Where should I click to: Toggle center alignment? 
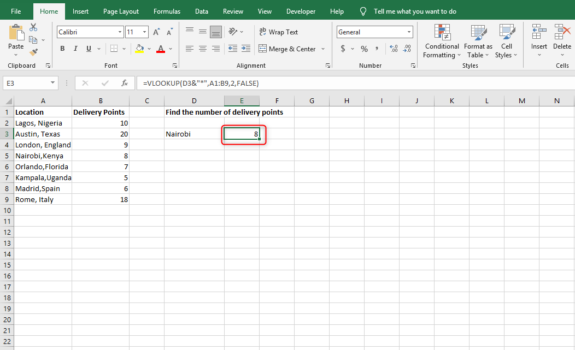[202, 49]
